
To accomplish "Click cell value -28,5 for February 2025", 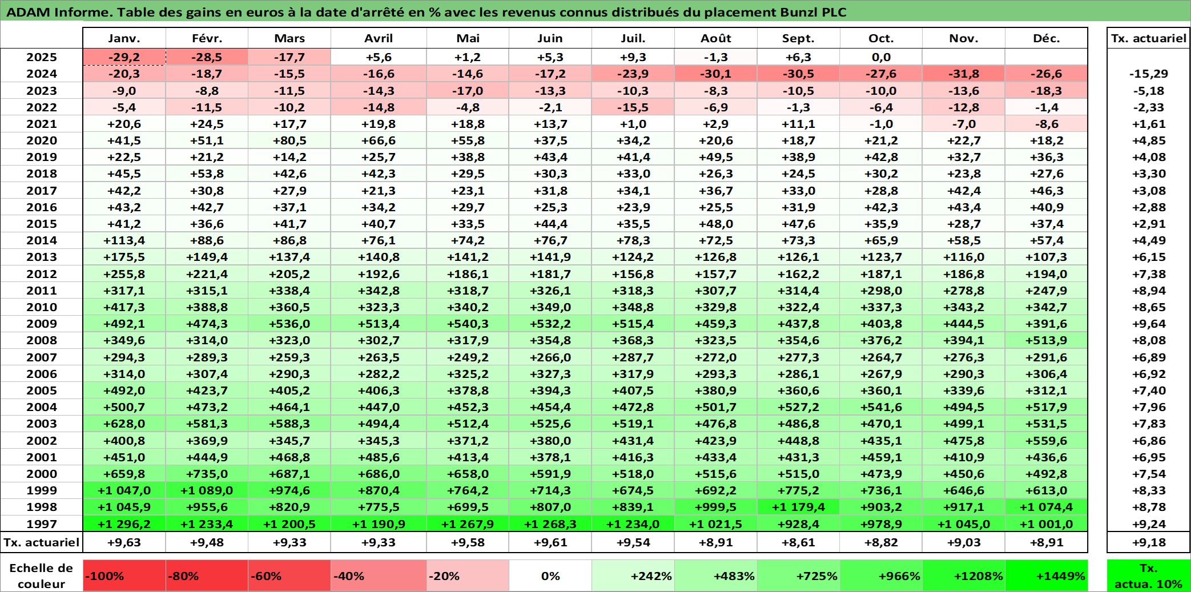I will (x=207, y=57).
